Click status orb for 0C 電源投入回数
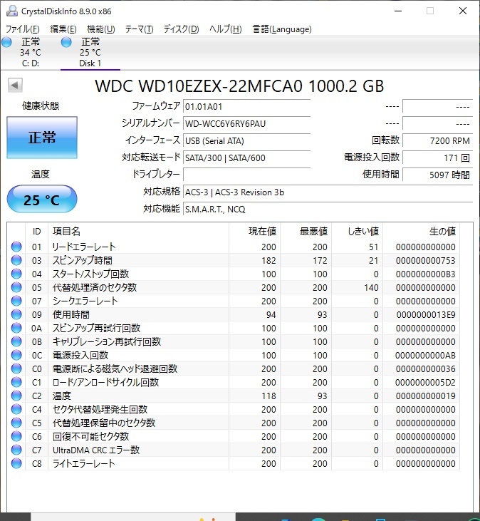480x521 pixels. 16,355
